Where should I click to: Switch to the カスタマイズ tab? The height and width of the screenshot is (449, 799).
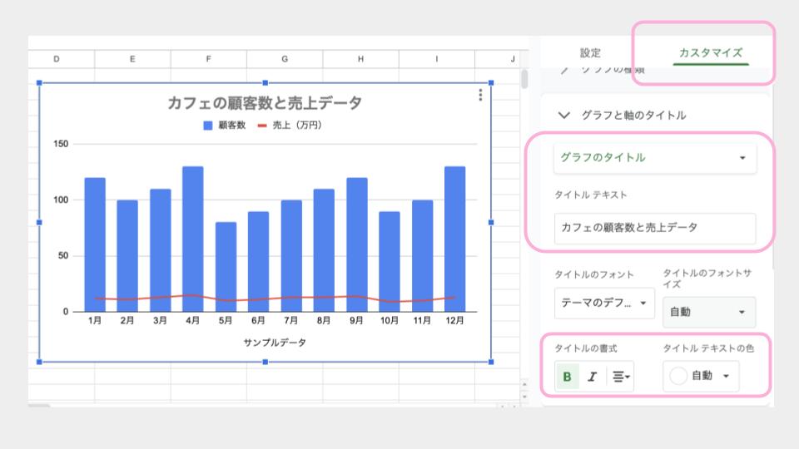pyautogui.click(x=710, y=52)
